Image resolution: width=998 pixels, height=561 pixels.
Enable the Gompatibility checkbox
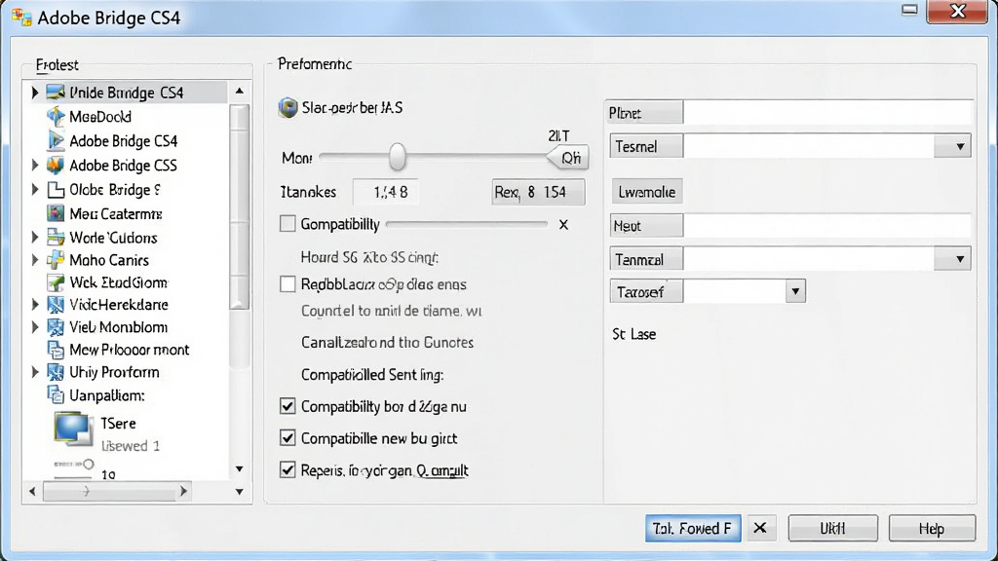coord(288,224)
